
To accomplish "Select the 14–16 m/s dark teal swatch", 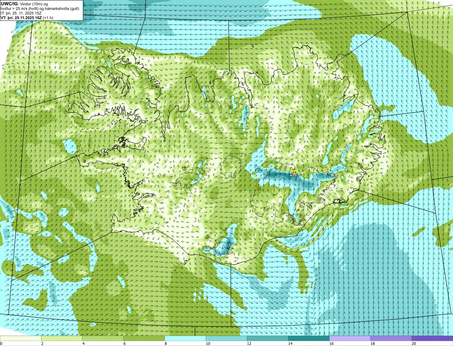I will coord(309,338).
